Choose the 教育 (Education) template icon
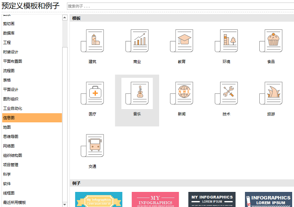The height and width of the screenshot is (207, 294). pos(182,41)
